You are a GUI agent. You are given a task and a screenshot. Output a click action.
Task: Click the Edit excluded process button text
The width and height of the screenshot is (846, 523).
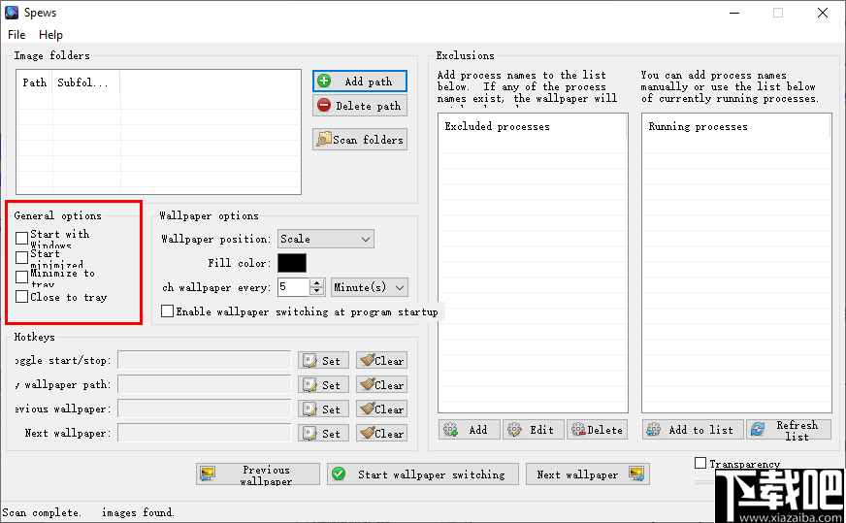coord(541,430)
